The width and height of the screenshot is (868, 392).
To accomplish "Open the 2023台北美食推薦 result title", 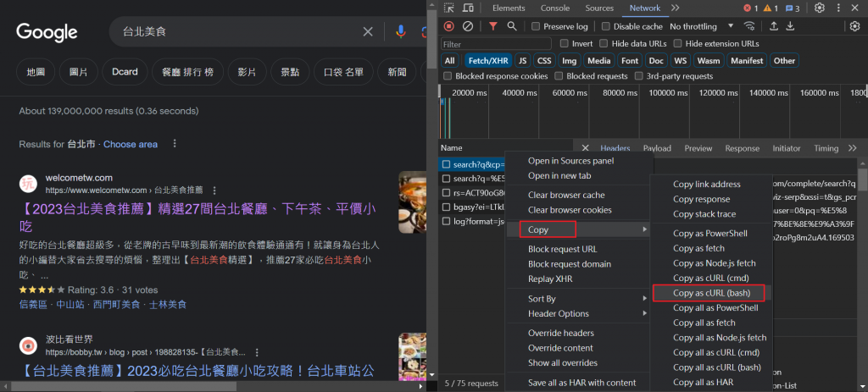I will pos(197,218).
